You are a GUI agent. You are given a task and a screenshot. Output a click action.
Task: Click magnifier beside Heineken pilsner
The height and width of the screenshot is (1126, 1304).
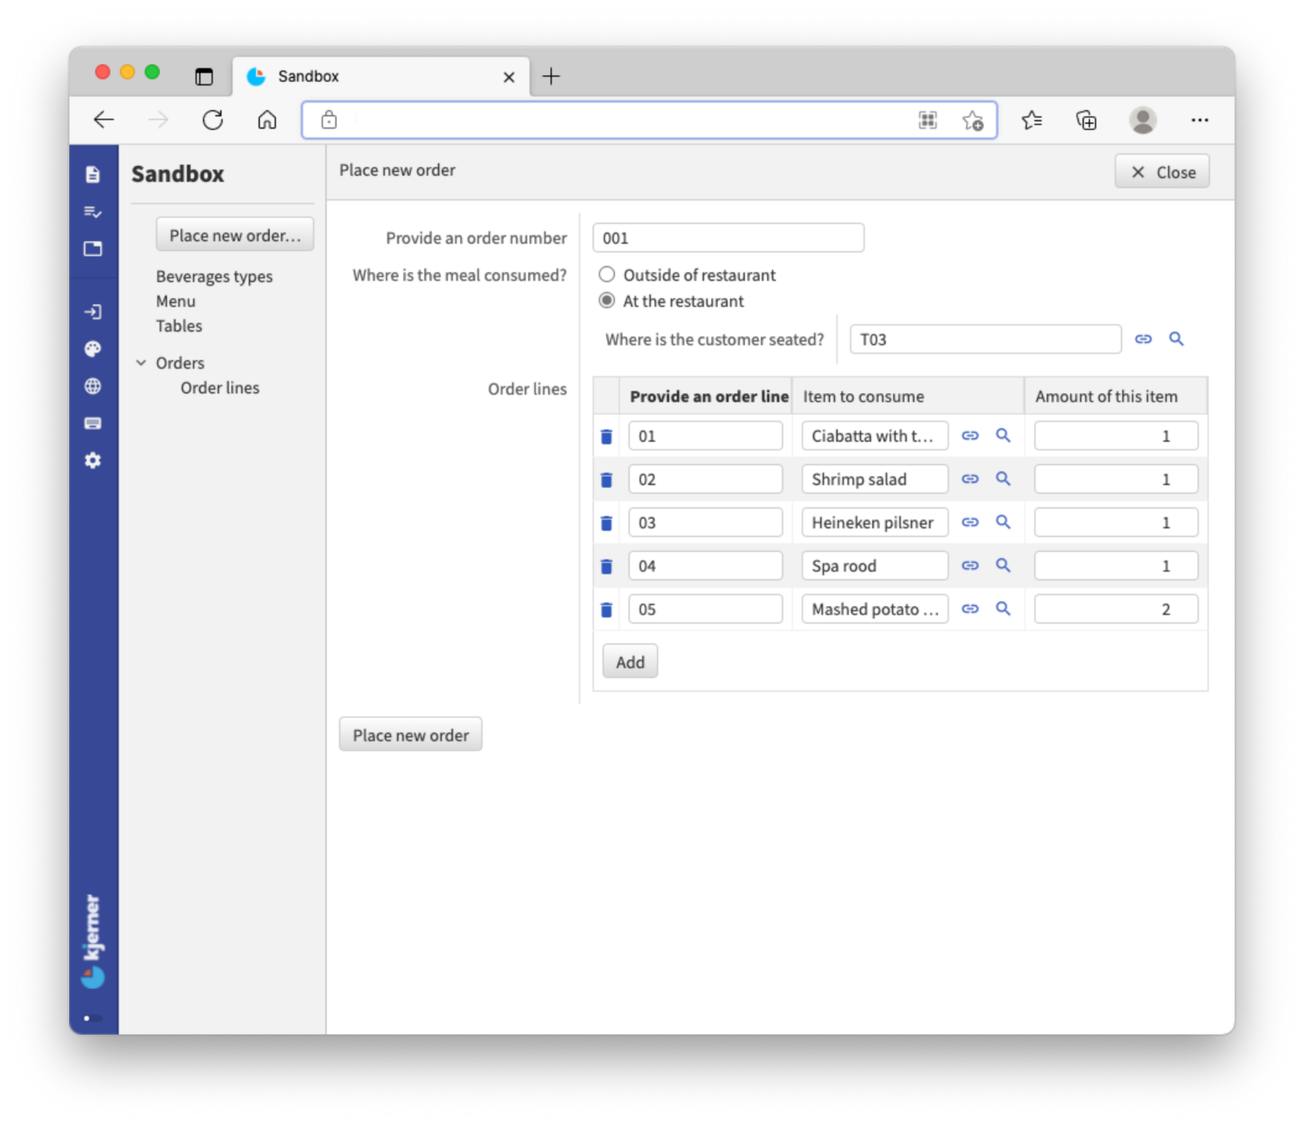point(1003,522)
